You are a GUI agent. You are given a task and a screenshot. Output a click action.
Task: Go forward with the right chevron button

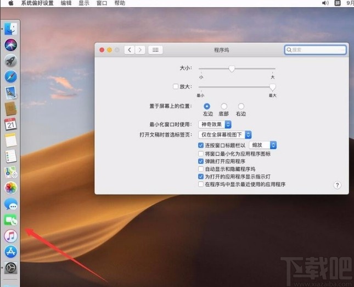pyautogui.click(x=140, y=49)
